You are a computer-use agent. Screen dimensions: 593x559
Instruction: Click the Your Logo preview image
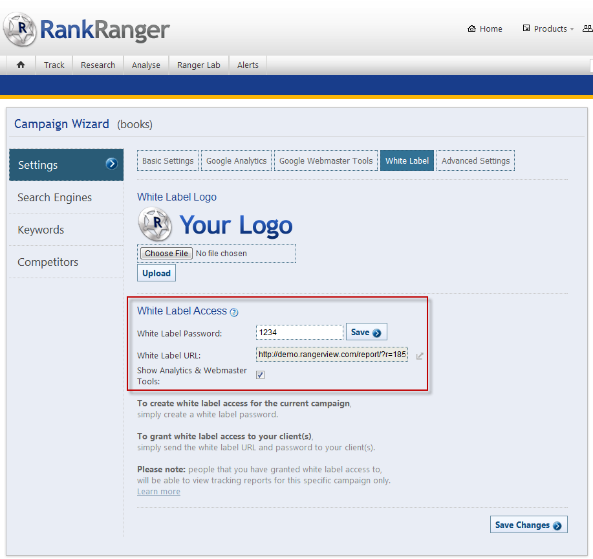pos(215,225)
